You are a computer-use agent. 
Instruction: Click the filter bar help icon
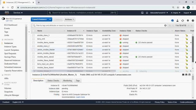coord(165,25)
